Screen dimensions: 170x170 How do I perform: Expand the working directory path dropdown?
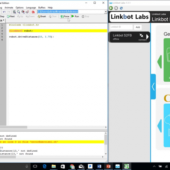click(x=106, y=12)
